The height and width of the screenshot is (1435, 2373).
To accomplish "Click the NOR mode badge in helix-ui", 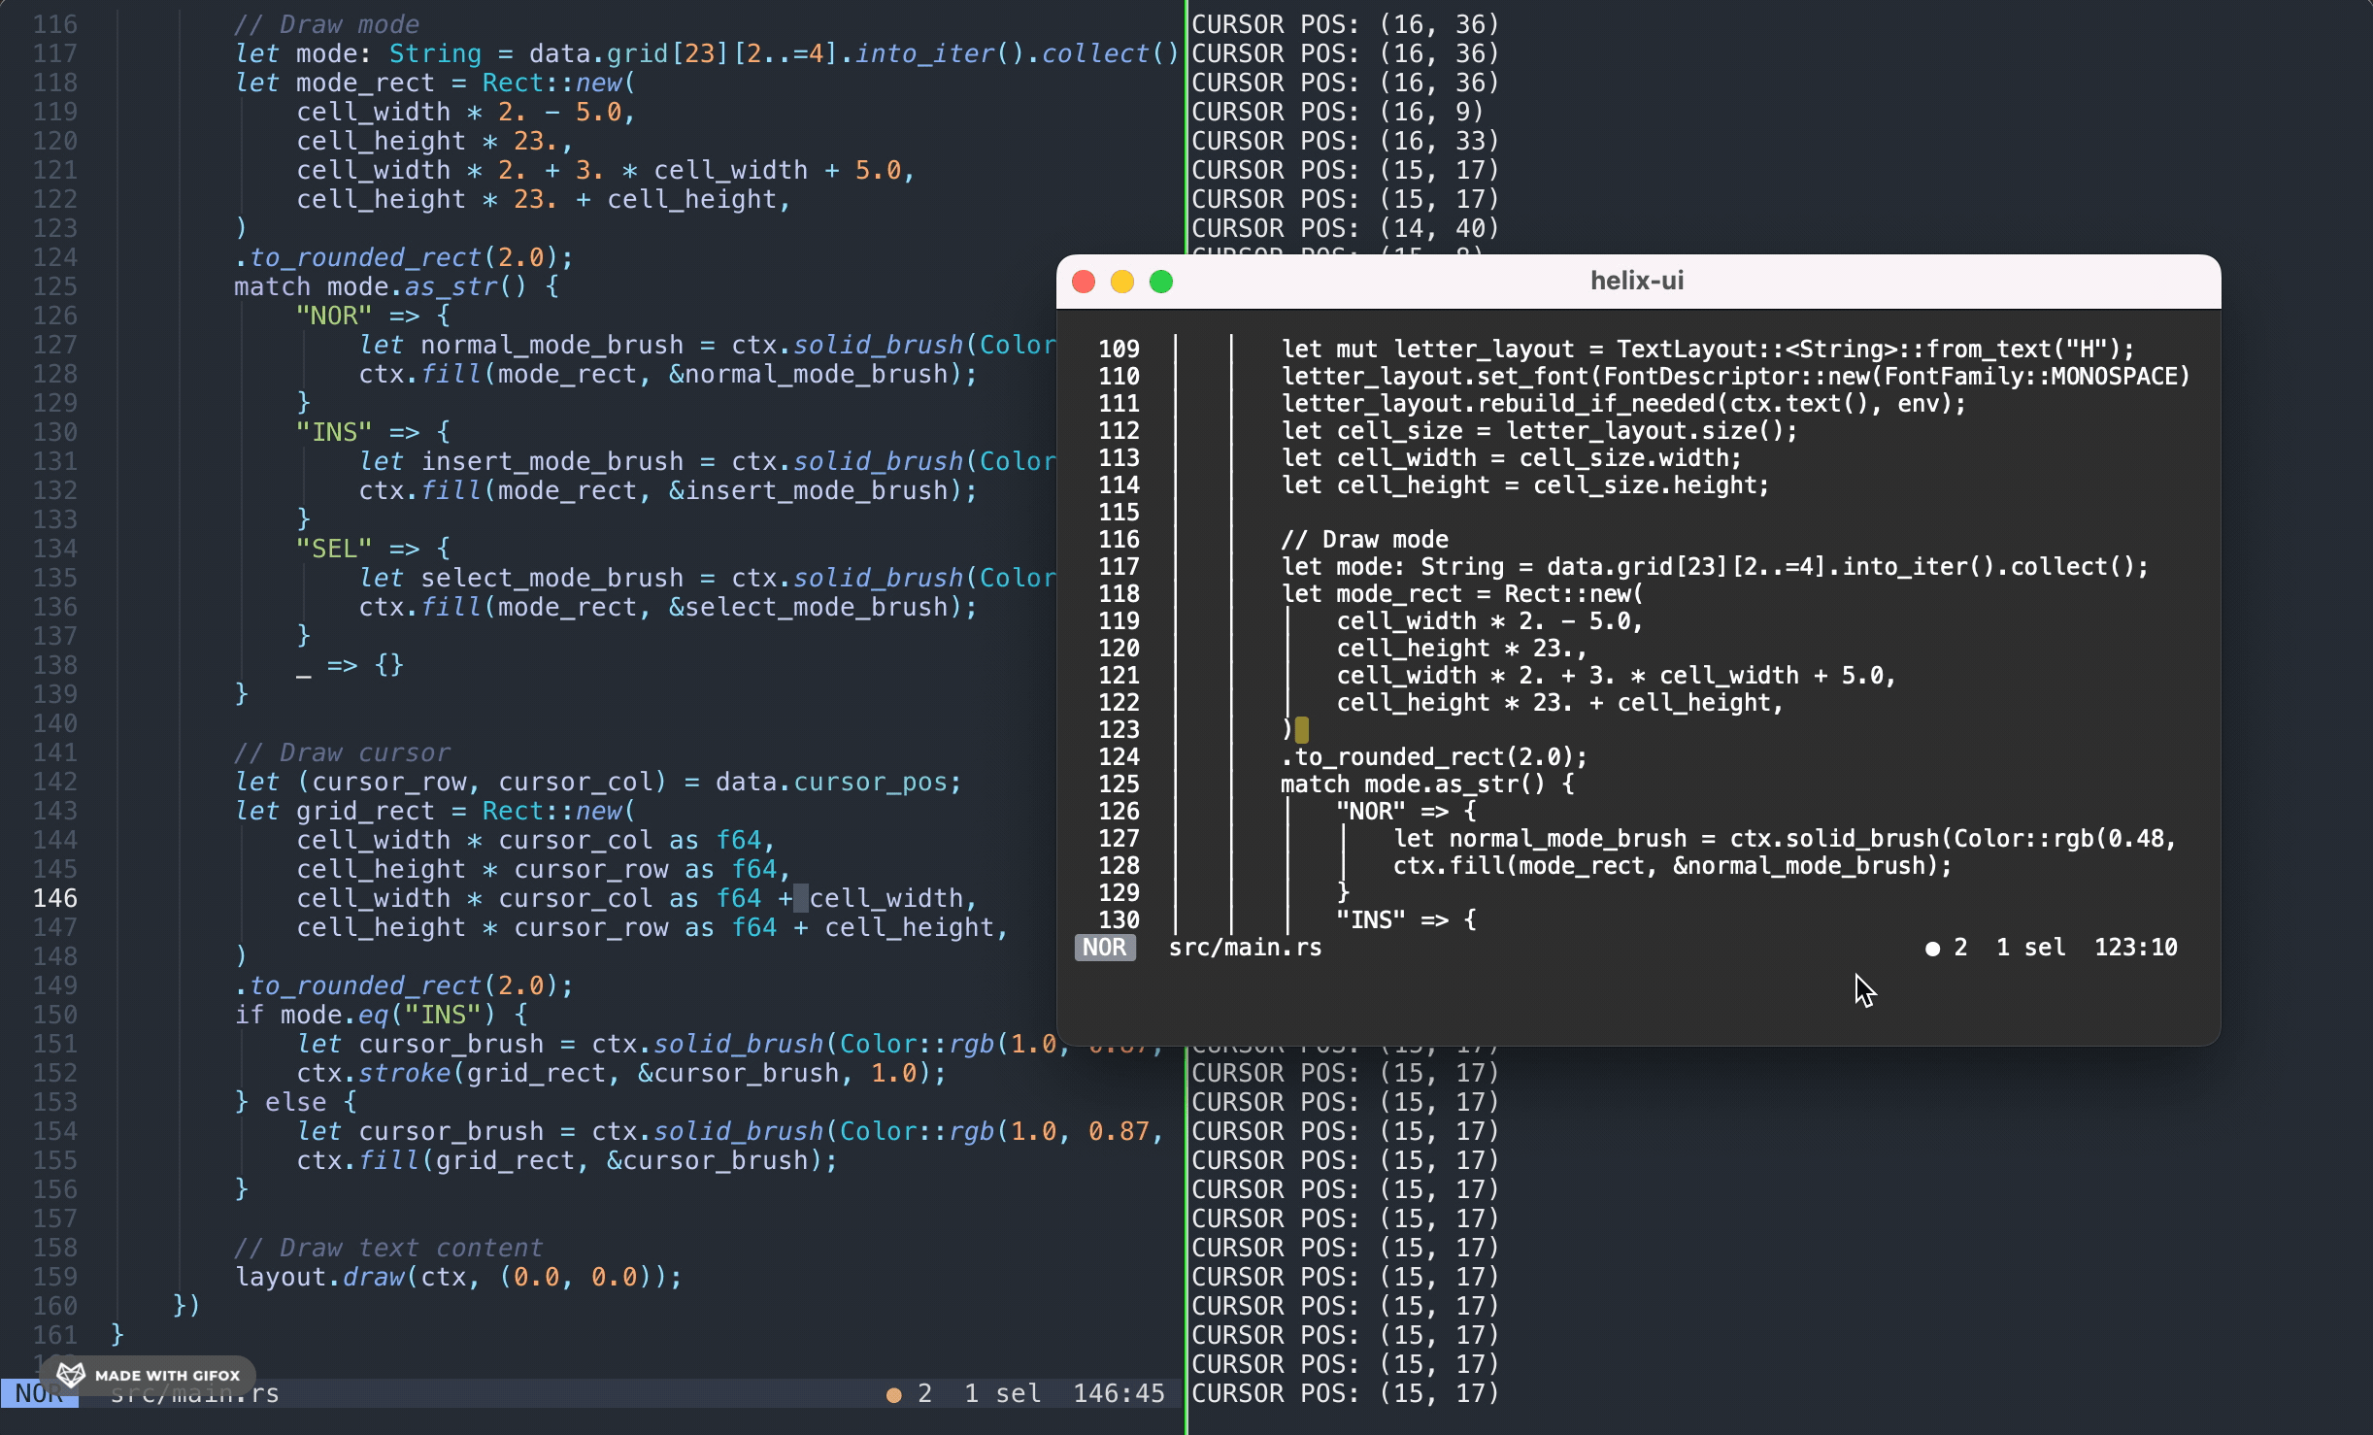I will point(1105,948).
